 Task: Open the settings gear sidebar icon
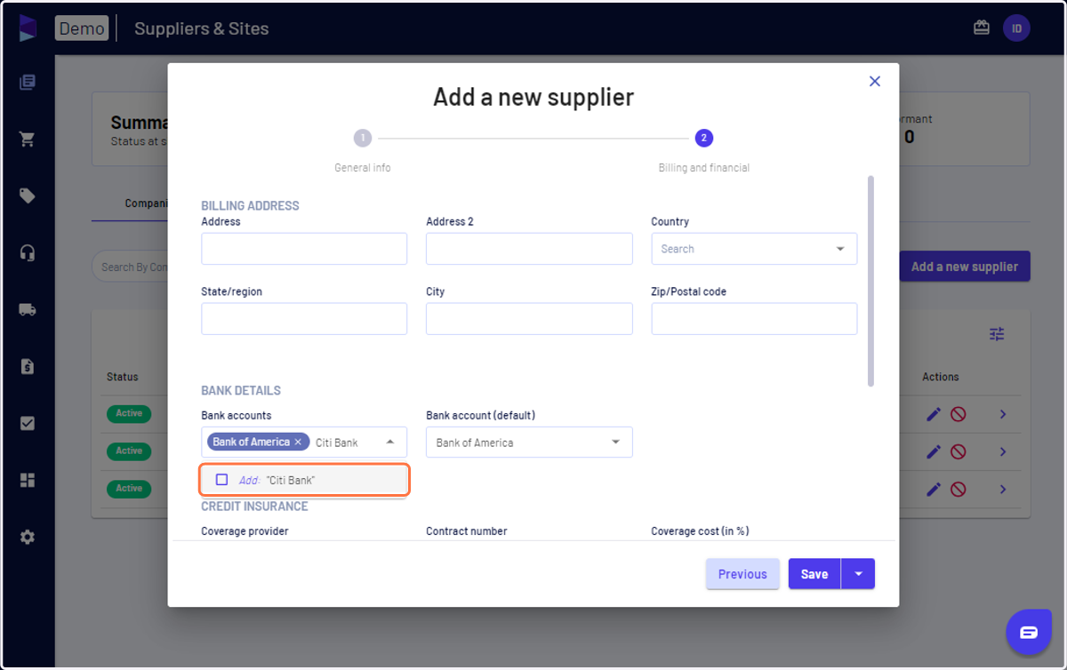coord(28,538)
